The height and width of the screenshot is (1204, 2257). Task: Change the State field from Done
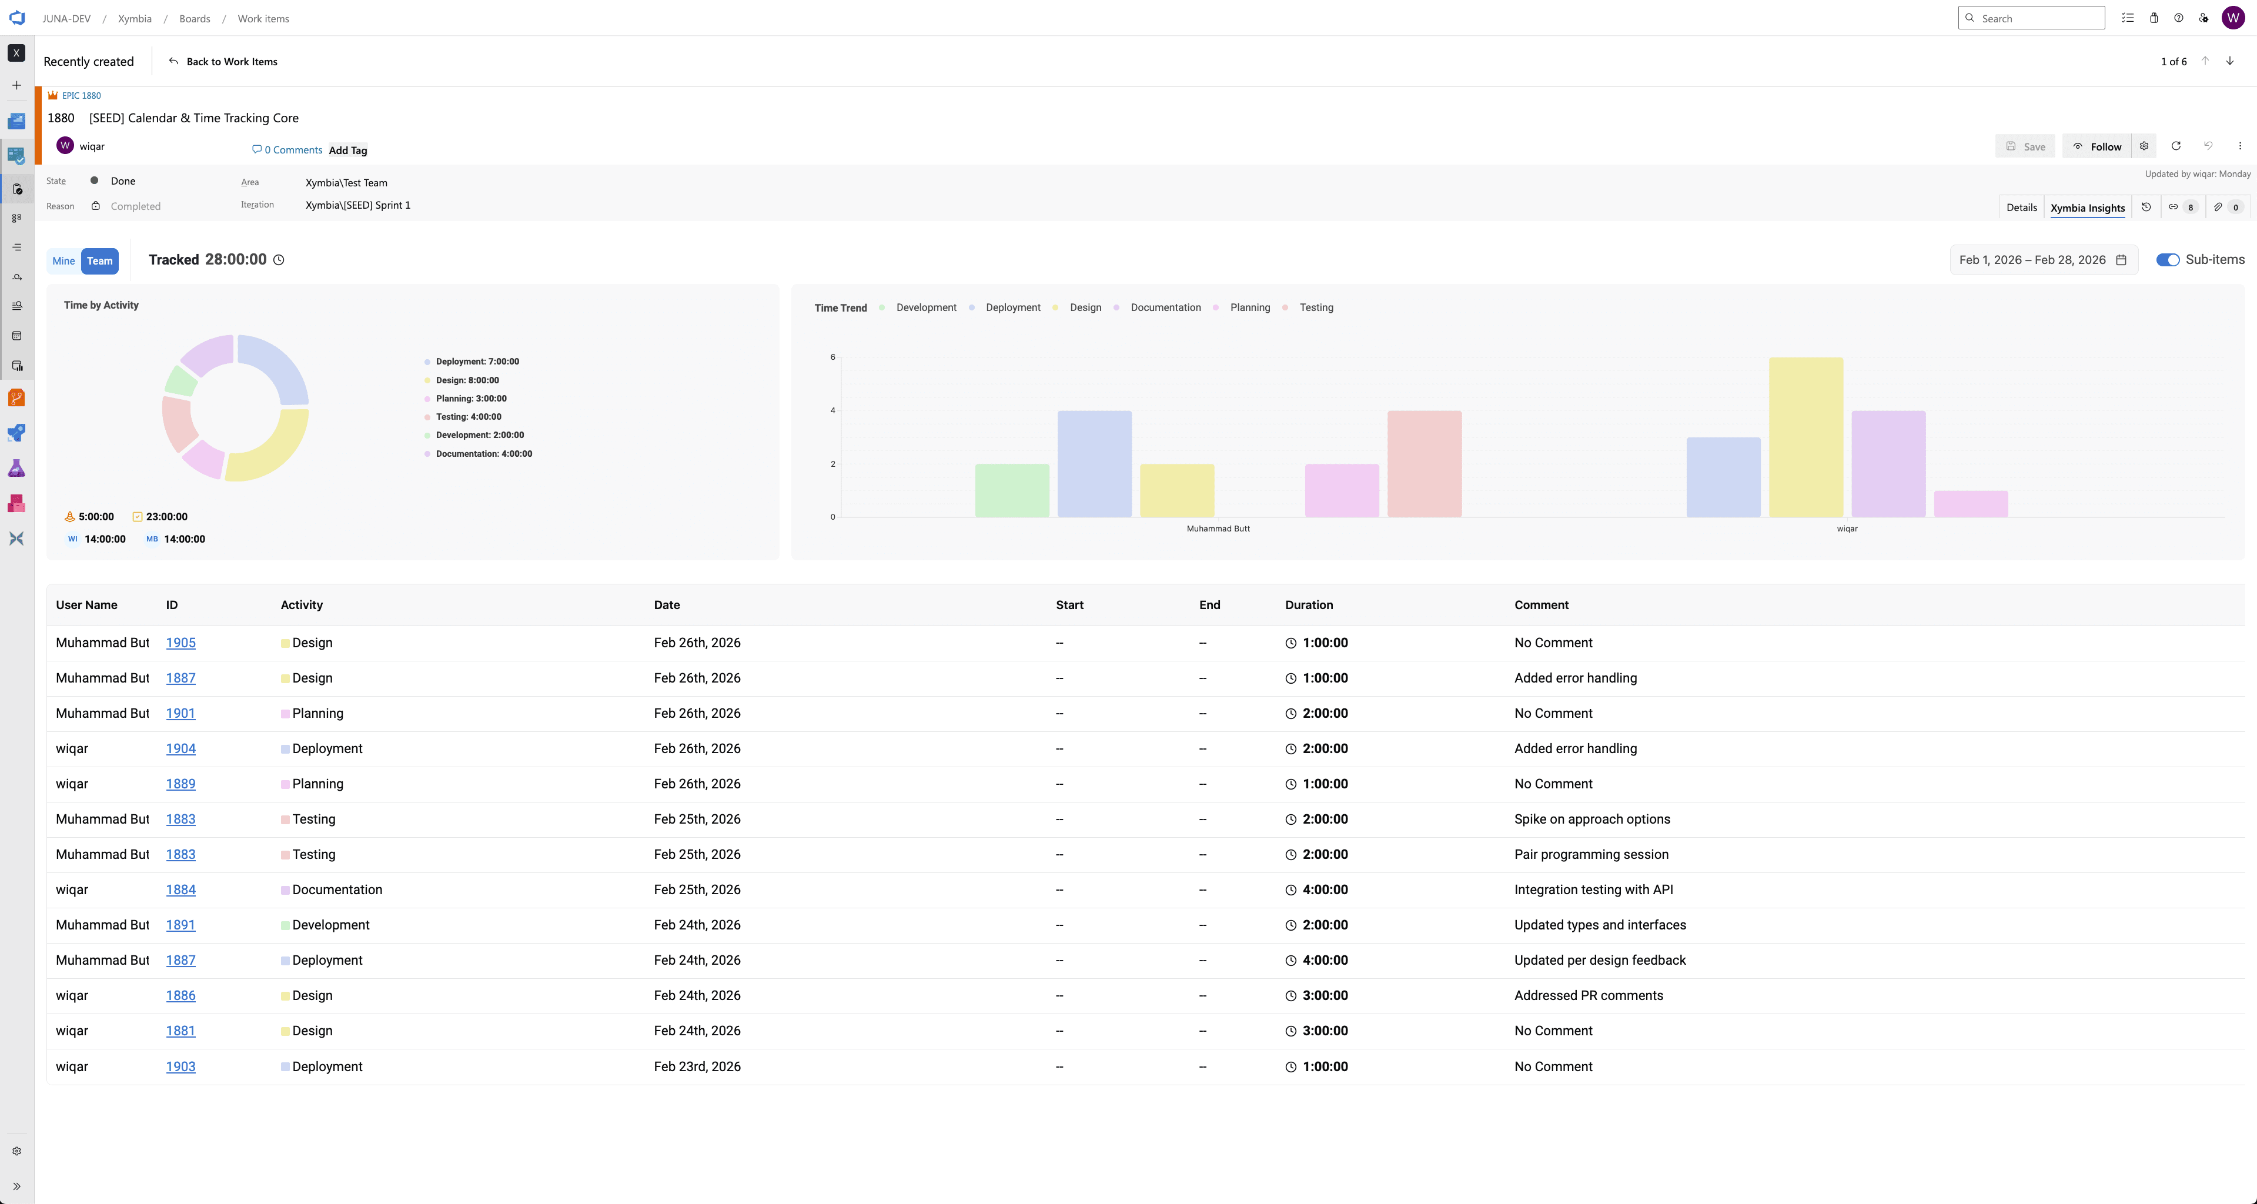(123, 180)
